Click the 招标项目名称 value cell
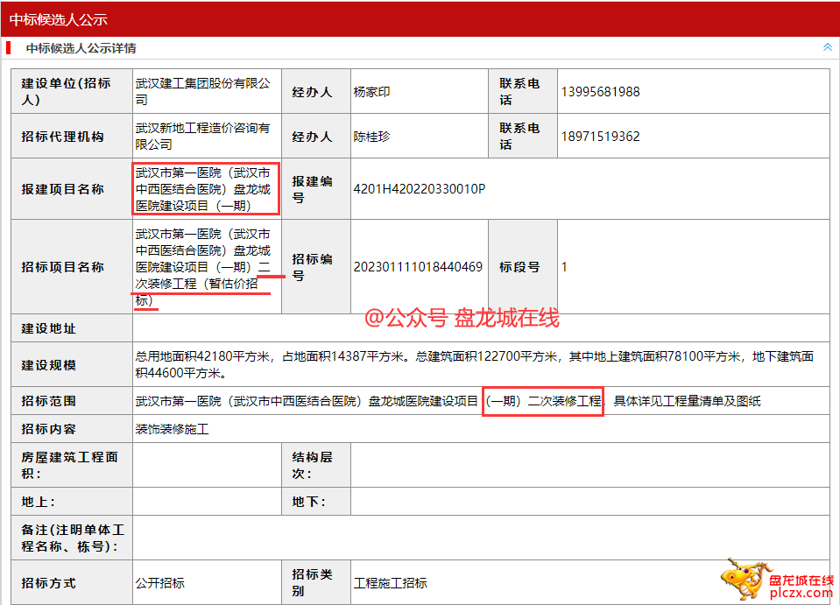 (207, 267)
